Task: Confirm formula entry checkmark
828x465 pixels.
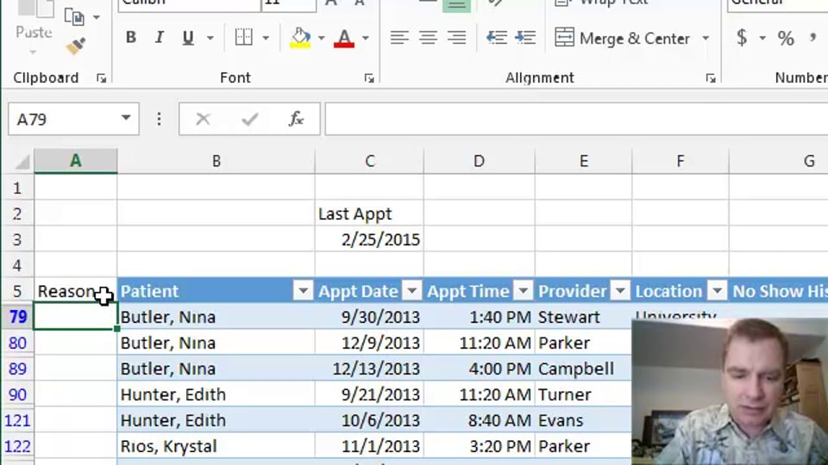Action: [250, 119]
